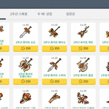Click the knuckle weapon icon in bottom row
The image size is (109, 109).
click(x=26, y=98)
